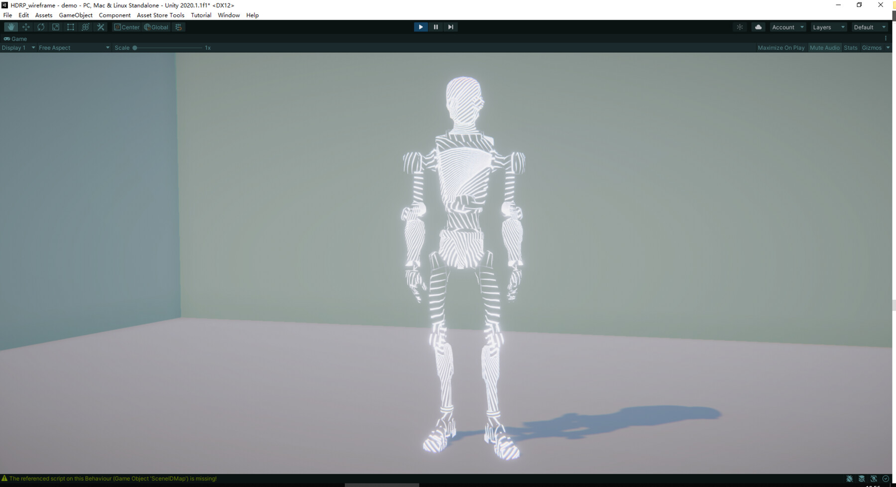This screenshot has width=896, height=487.
Task: Click the Unity Collaborate cloud icon
Action: point(758,27)
